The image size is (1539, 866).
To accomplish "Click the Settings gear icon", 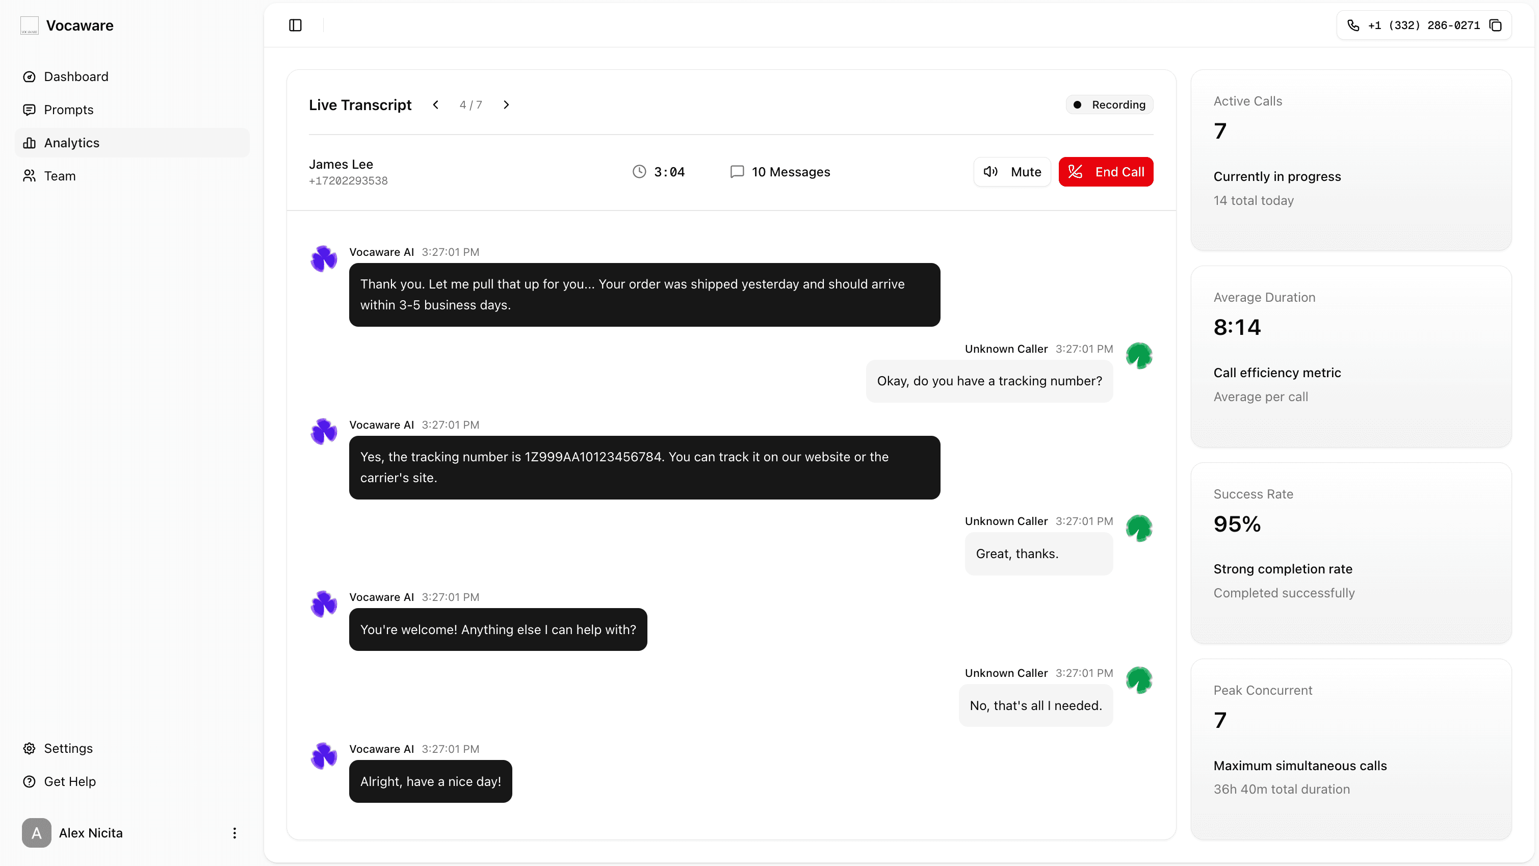I will point(29,748).
